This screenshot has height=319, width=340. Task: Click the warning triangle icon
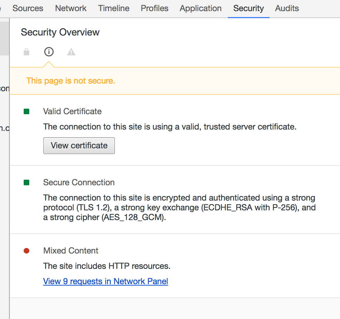click(x=71, y=52)
